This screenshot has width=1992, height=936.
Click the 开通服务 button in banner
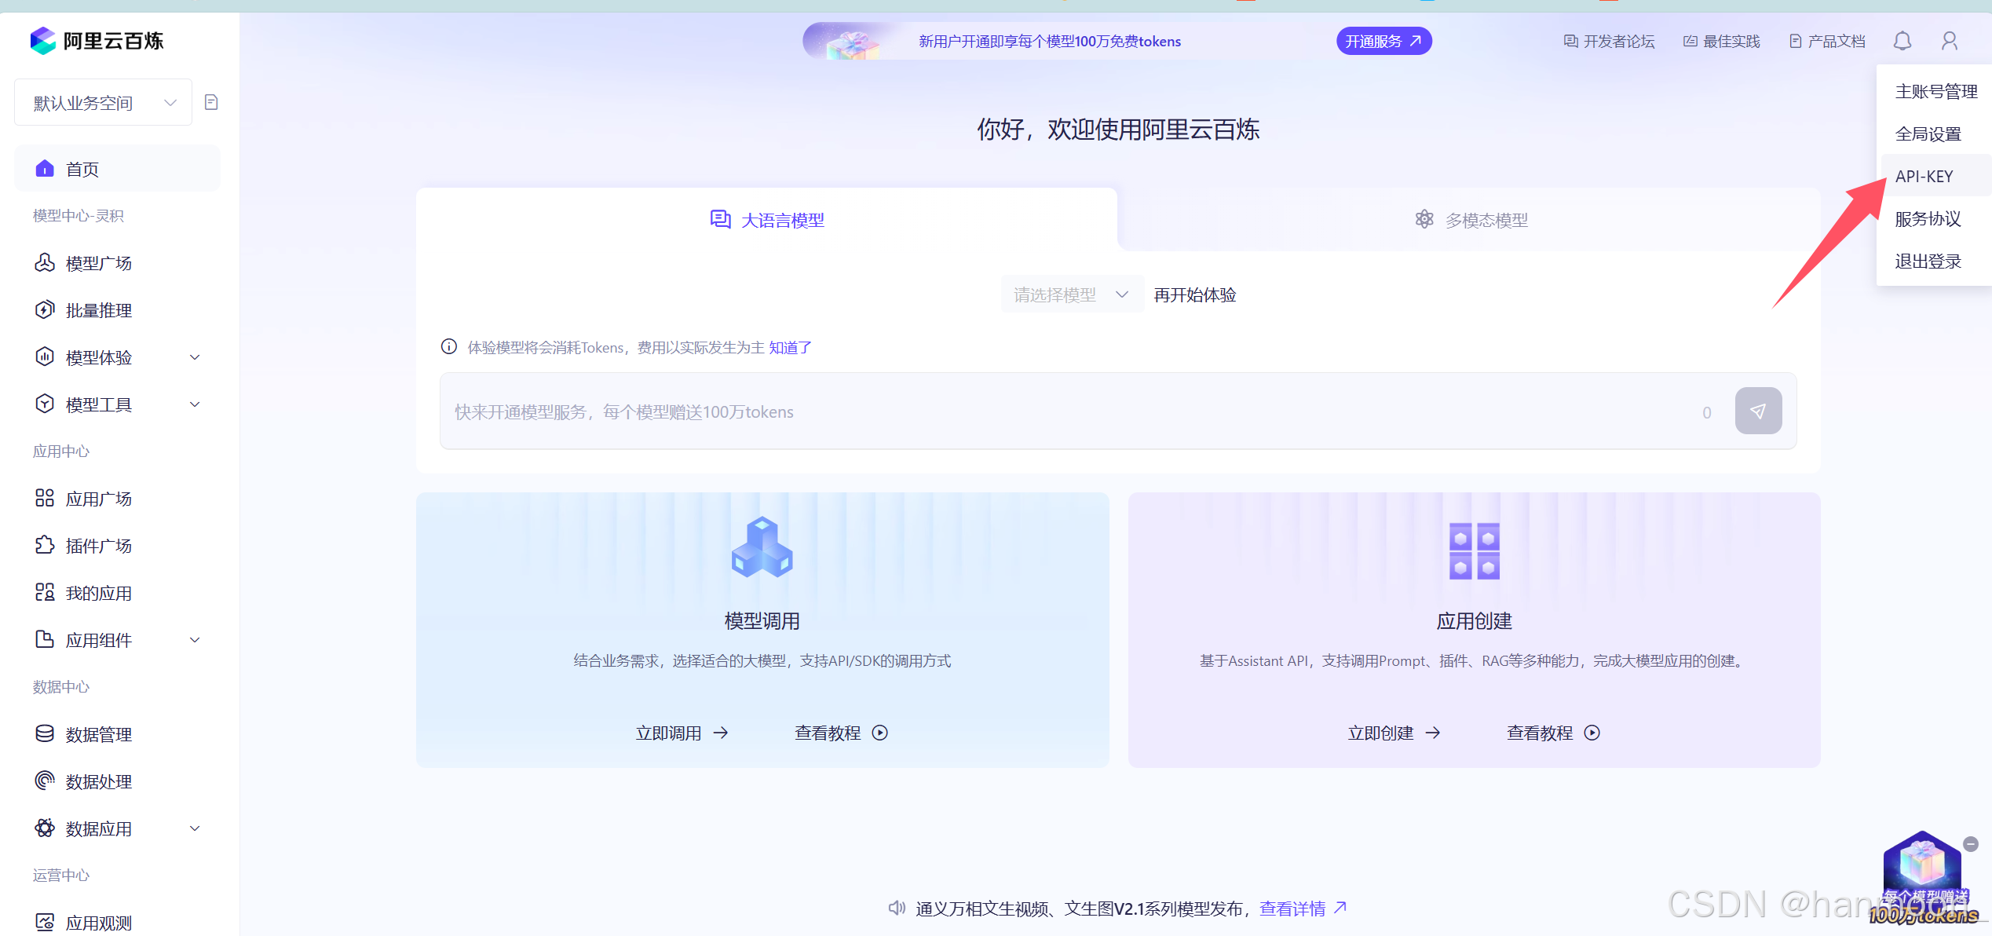[x=1383, y=41]
